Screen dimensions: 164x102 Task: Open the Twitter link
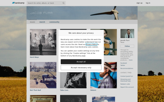123,65
